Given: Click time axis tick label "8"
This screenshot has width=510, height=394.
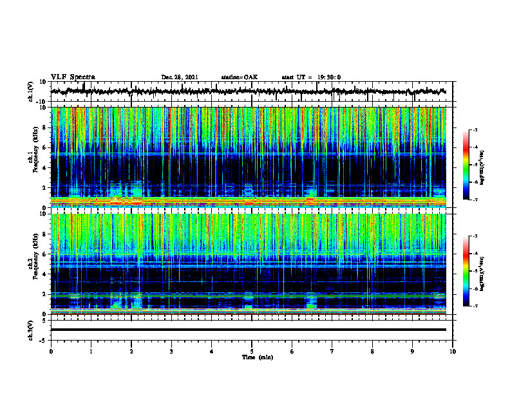Looking at the screenshot, I should pos(372,352).
